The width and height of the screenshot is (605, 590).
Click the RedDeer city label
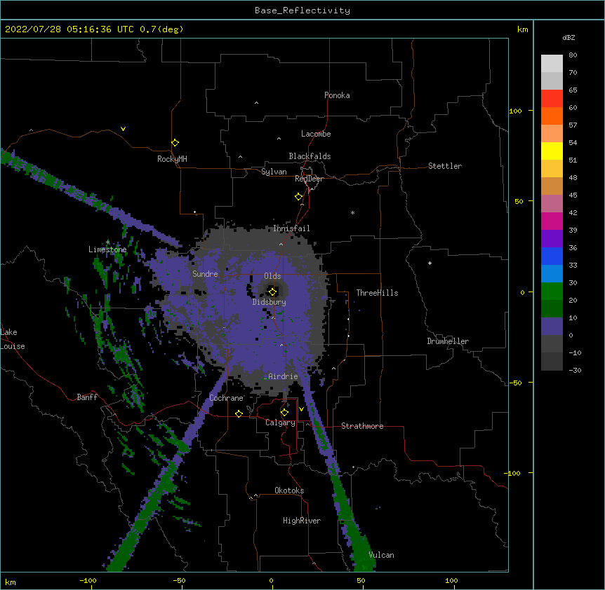click(x=309, y=179)
